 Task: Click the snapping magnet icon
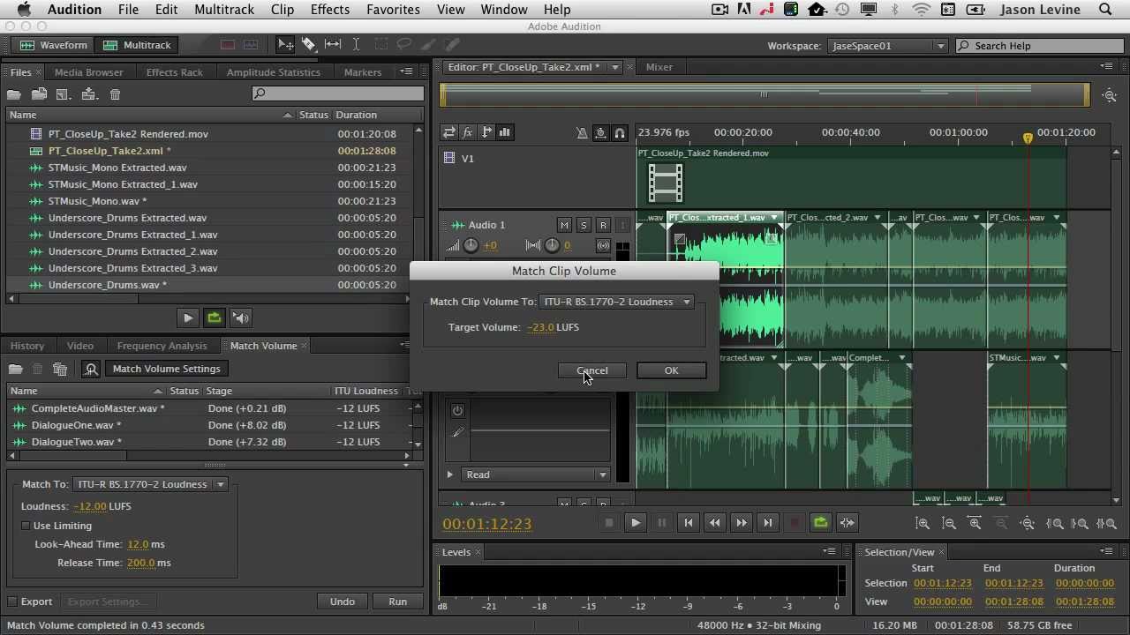(x=620, y=133)
